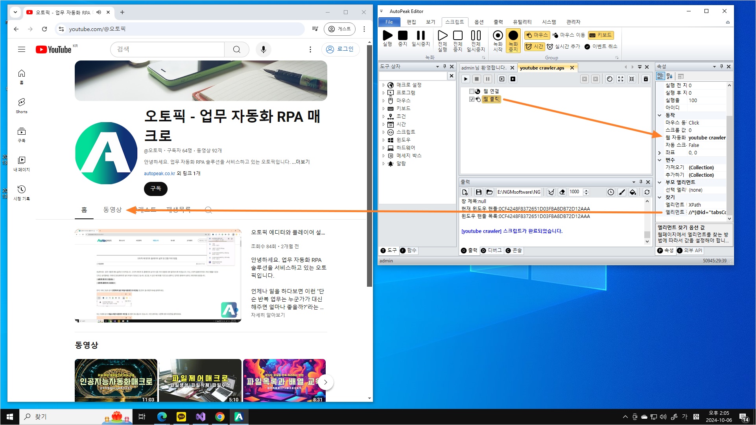
Task: Click the 실시간 추가 alarm clock icon
Action: 550,47
